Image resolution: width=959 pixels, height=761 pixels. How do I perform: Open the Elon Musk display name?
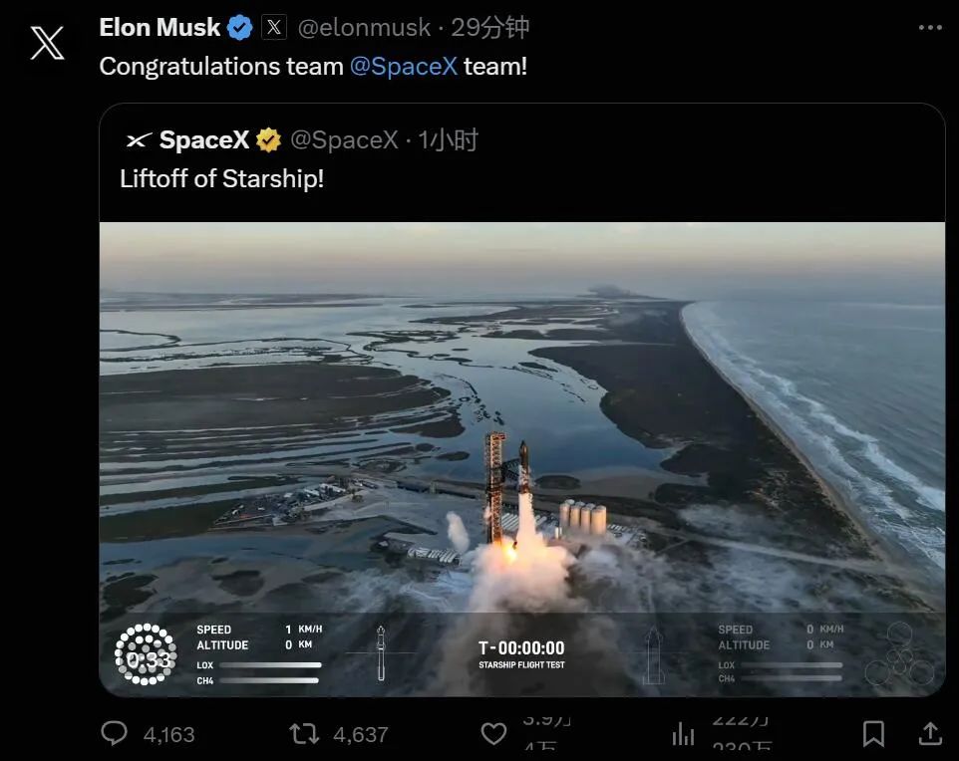[x=160, y=28]
